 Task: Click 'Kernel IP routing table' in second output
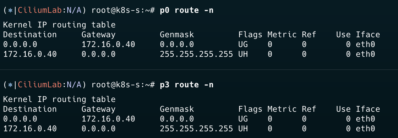tap(59, 99)
